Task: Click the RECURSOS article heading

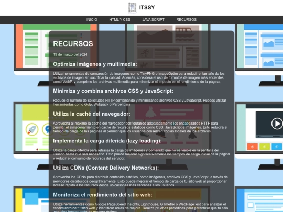Action: (73, 43)
